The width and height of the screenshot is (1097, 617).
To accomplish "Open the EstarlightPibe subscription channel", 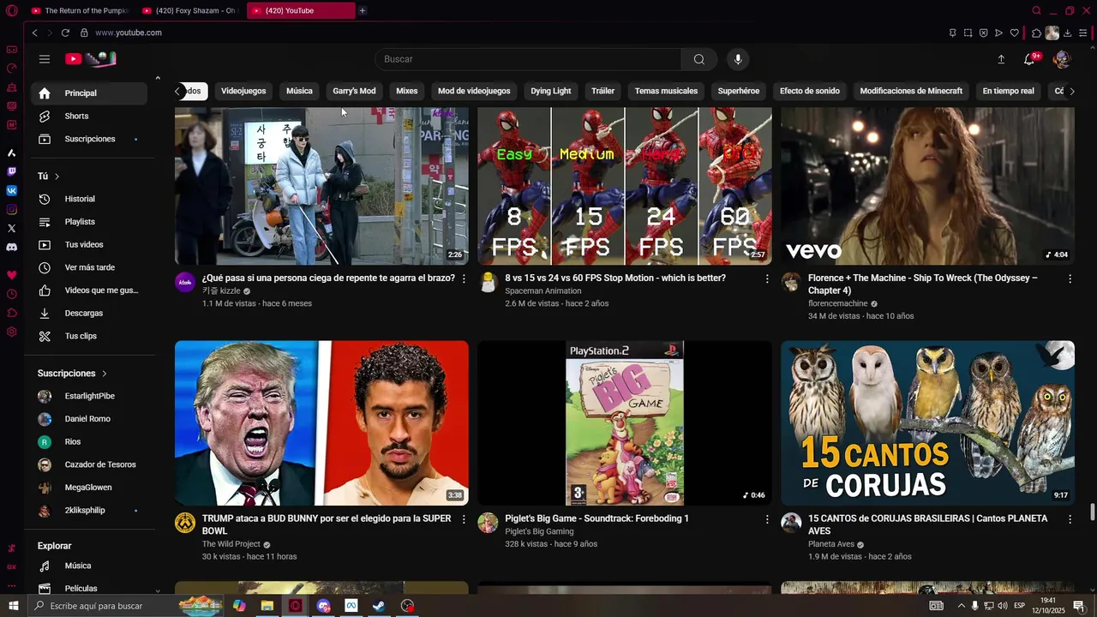I will tap(88, 396).
